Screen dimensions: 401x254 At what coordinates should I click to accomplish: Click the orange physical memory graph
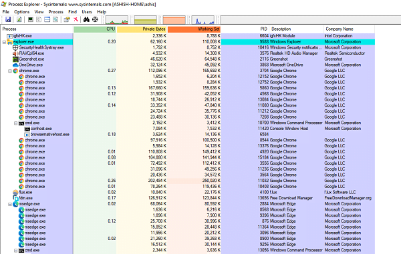(174, 20)
